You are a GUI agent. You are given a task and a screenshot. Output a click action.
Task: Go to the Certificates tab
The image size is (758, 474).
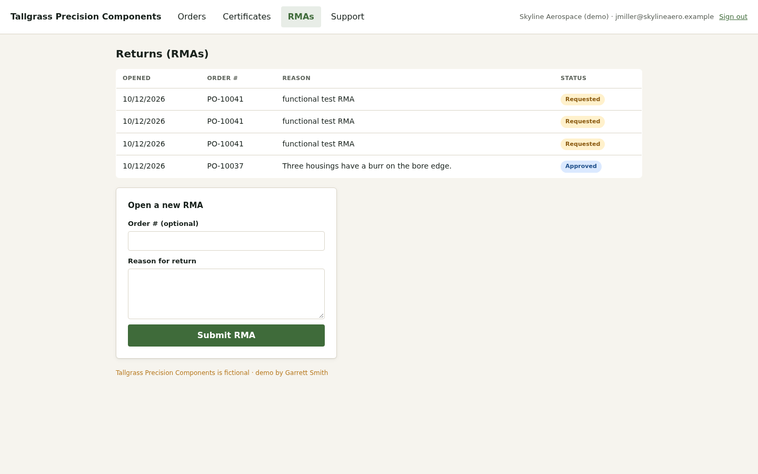click(246, 17)
